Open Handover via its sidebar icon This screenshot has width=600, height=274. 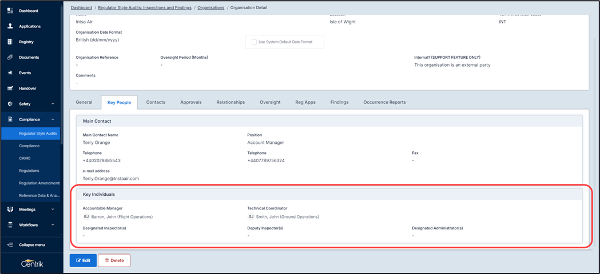pos(10,88)
